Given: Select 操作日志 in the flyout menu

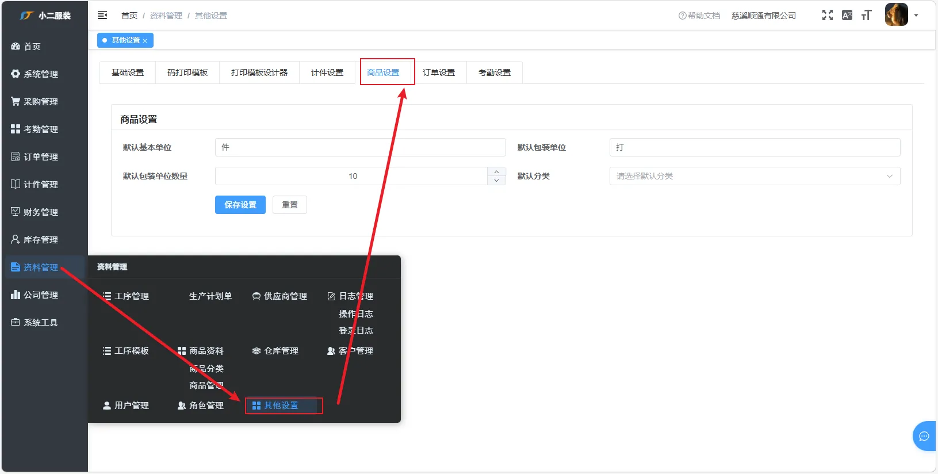Looking at the screenshot, I should point(356,314).
